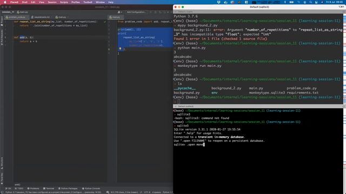
Task: Open the Shell menu
Action: click(25, 2)
